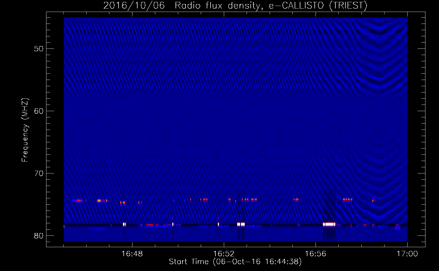439x271 pixels.
Task: Click the 17:00 time tick label
Action: (407, 254)
